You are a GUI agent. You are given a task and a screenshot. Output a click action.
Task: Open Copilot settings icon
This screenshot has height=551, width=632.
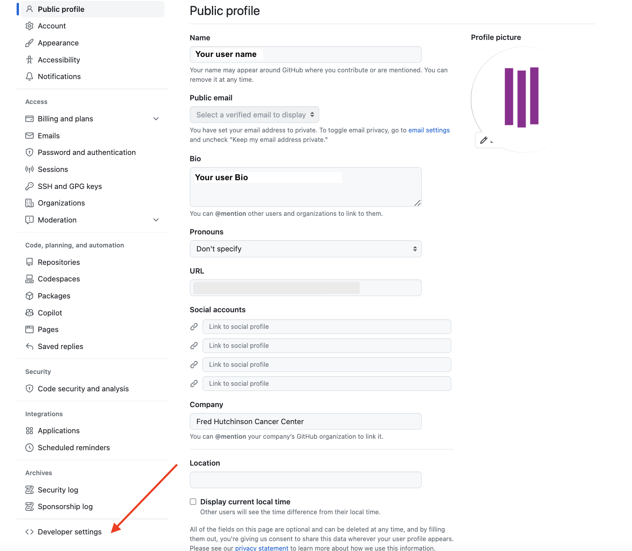click(30, 312)
